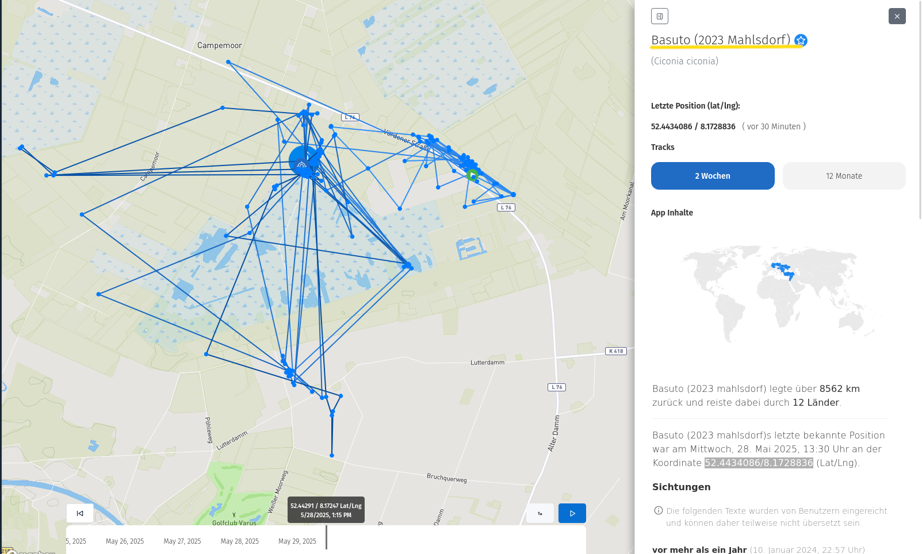
Task: Click the timeline playhead position bar
Action: 326,537
